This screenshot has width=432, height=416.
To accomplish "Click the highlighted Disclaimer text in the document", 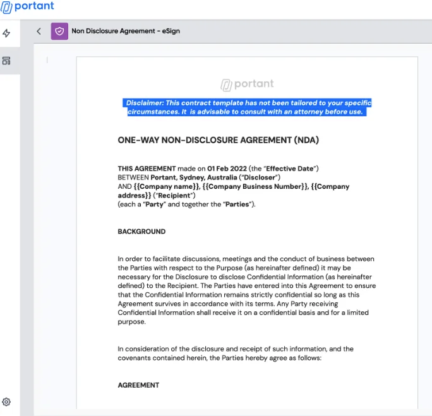I will [247, 107].
